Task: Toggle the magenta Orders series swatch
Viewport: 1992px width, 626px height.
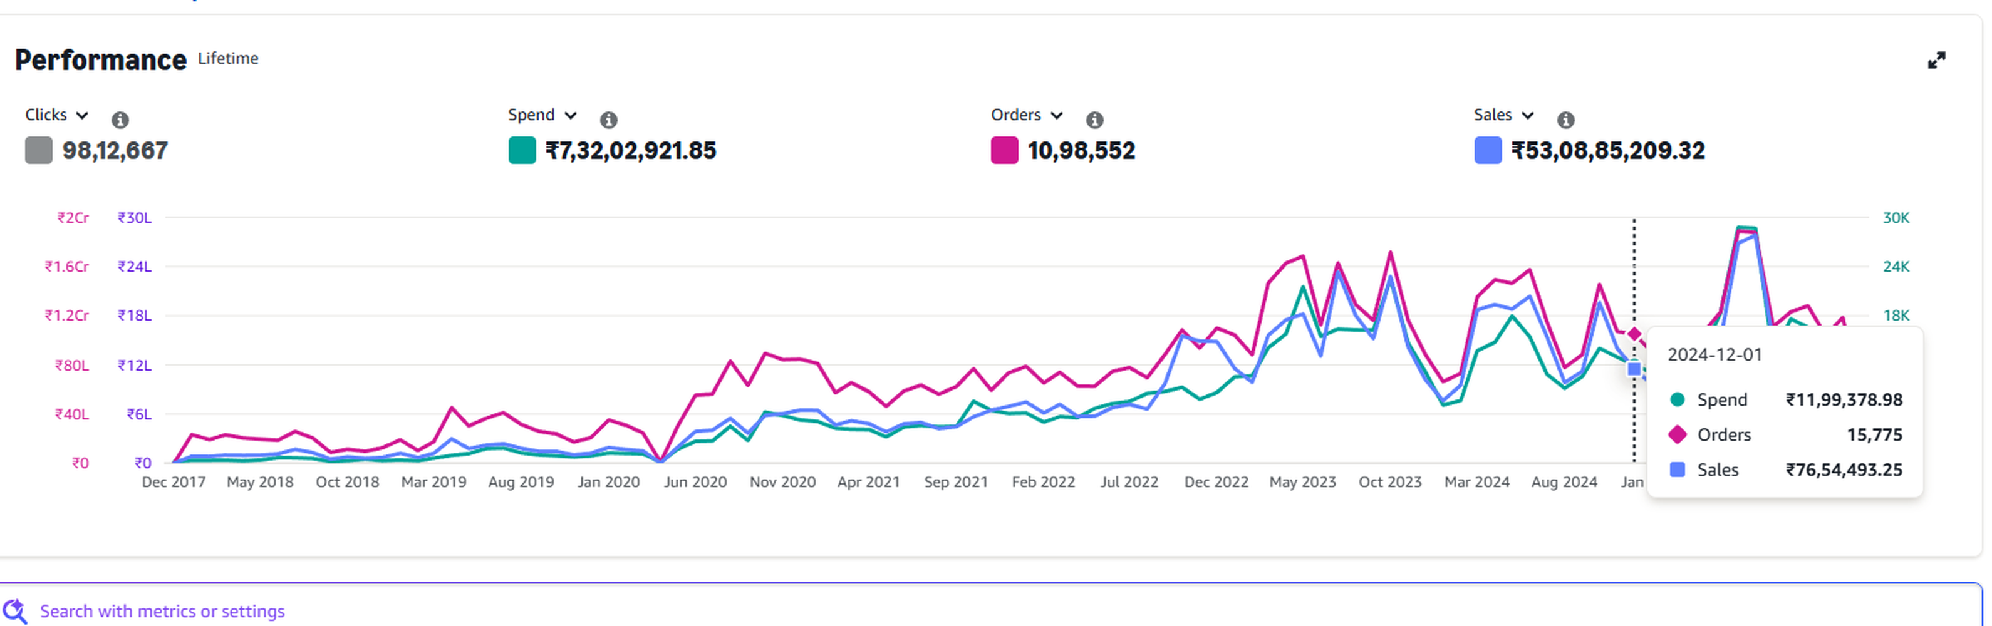Action: 1005,150
